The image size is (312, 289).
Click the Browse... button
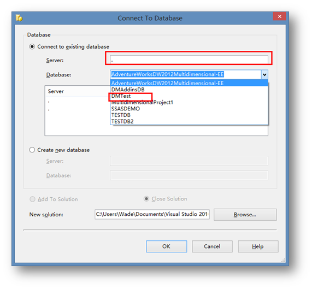245,214
